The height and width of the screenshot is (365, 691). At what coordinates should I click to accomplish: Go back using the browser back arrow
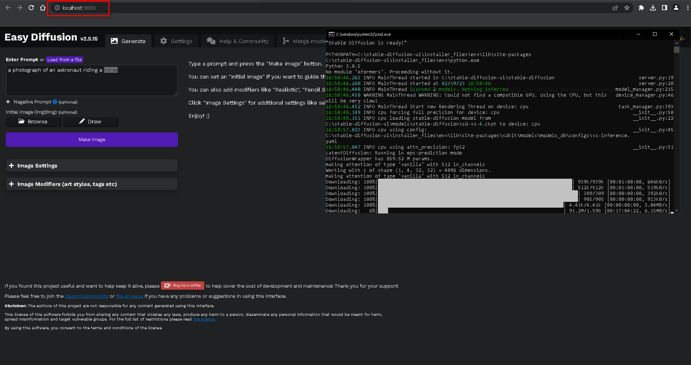tap(8, 8)
